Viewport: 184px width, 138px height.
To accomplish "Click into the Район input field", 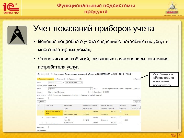I will click(x=70, y=89).
